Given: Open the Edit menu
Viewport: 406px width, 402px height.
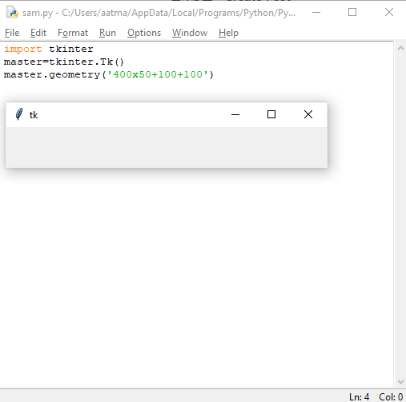Looking at the screenshot, I should pyautogui.click(x=38, y=33).
